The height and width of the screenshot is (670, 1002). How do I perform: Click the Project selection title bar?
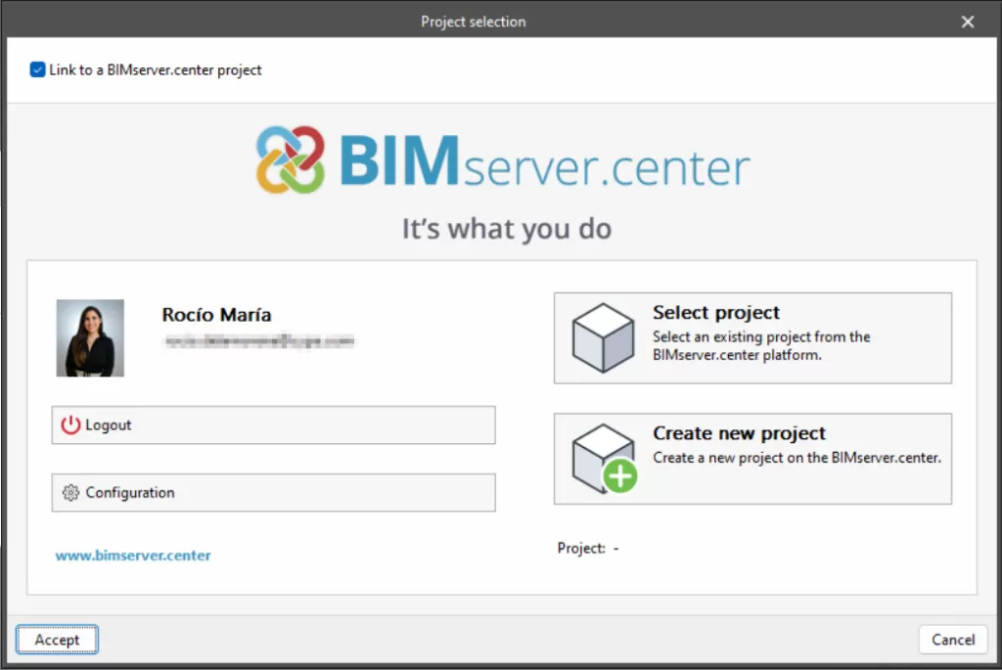coord(473,22)
